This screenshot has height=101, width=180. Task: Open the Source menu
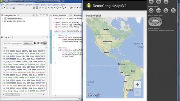pos(13,4)
